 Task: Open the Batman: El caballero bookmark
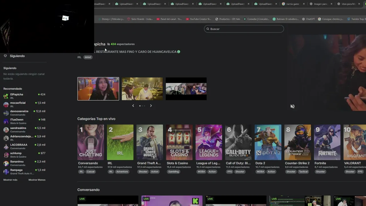click(x=286, y=19)
